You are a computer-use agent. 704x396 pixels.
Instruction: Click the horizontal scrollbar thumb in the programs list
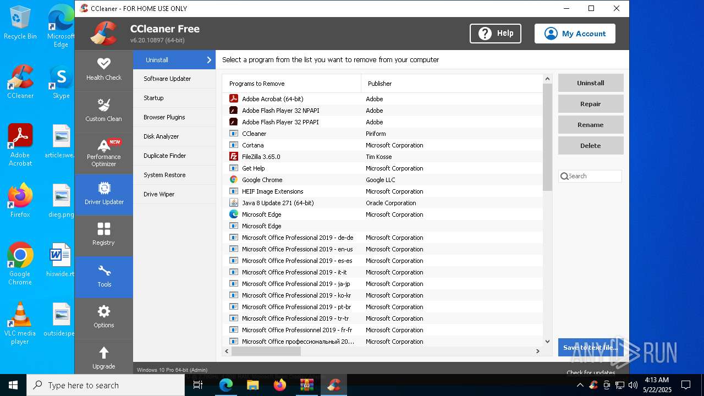click(266, 351)
